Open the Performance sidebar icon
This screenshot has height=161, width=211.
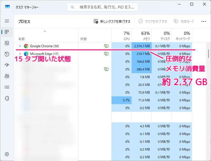[x=7, y=43]
